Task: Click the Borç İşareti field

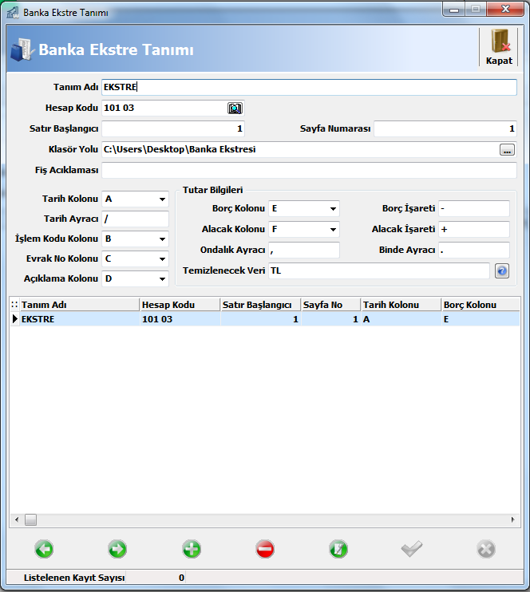Action: click(x=473, y=208)
